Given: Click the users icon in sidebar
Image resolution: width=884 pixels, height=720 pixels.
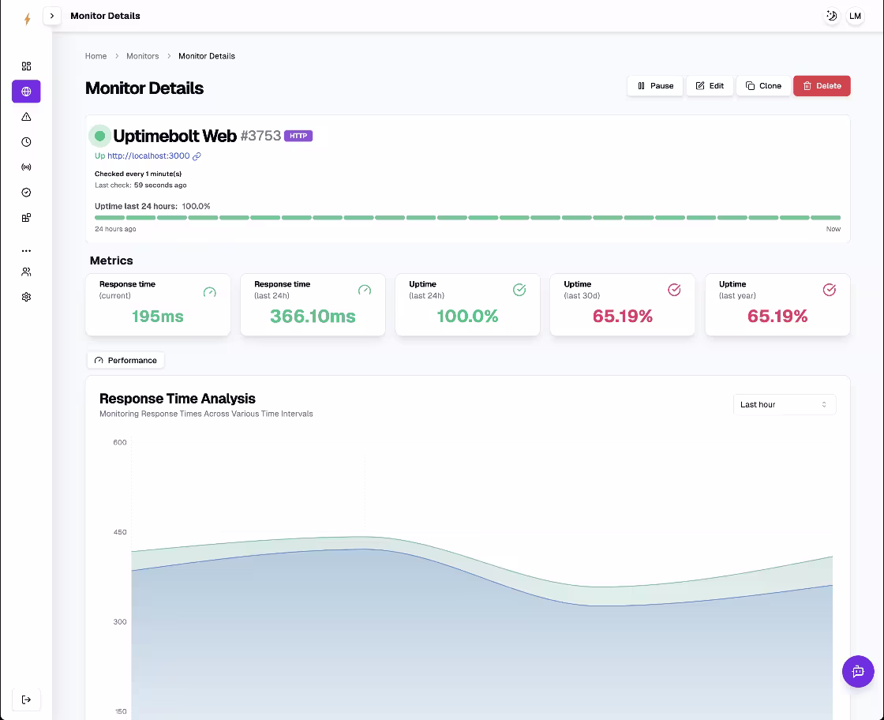Looking at the screenshot, I should click(26, 272).
